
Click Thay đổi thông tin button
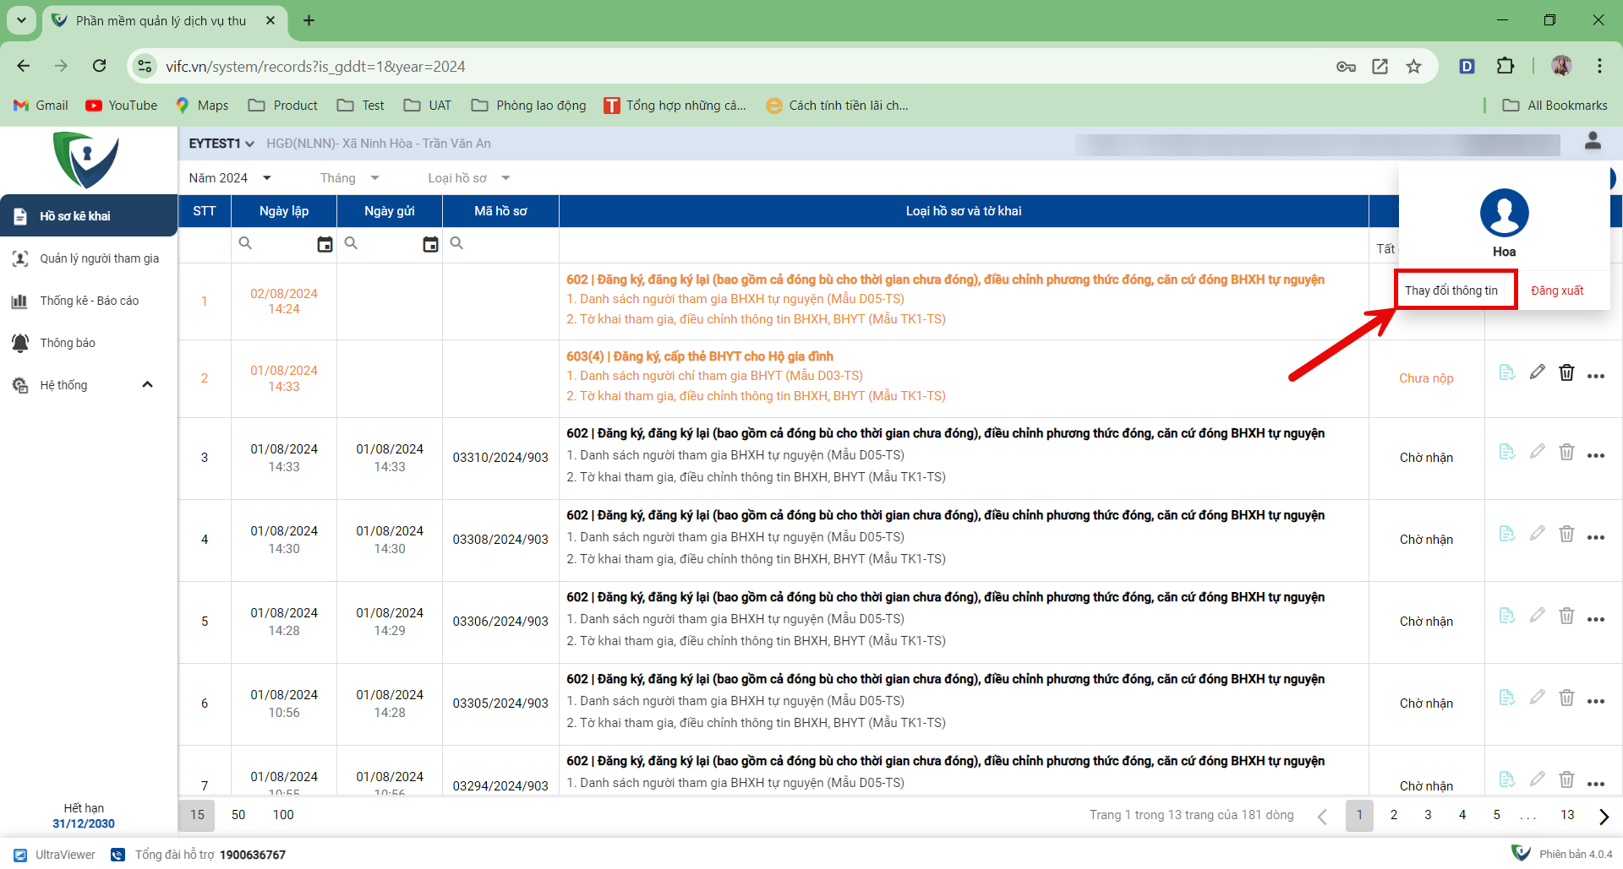click(x=1451, y=291)
